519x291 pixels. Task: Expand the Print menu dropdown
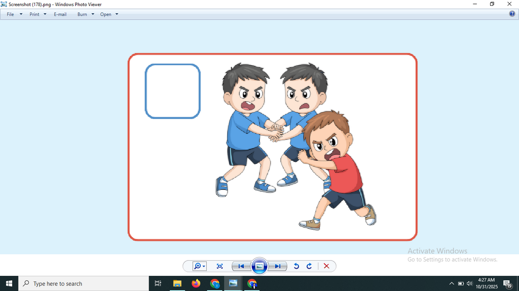(x=38, y=14)
